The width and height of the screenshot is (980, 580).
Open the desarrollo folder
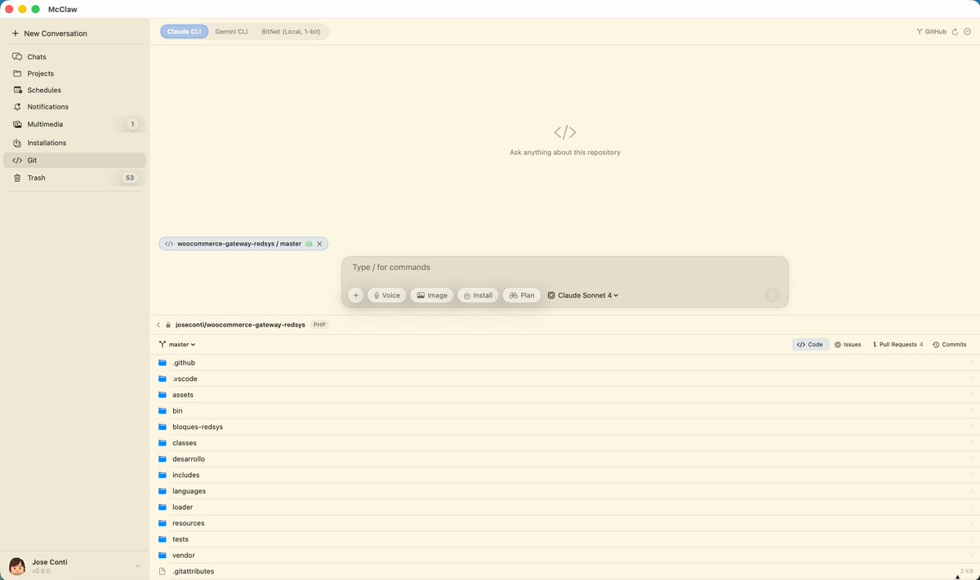click(564, 459)
